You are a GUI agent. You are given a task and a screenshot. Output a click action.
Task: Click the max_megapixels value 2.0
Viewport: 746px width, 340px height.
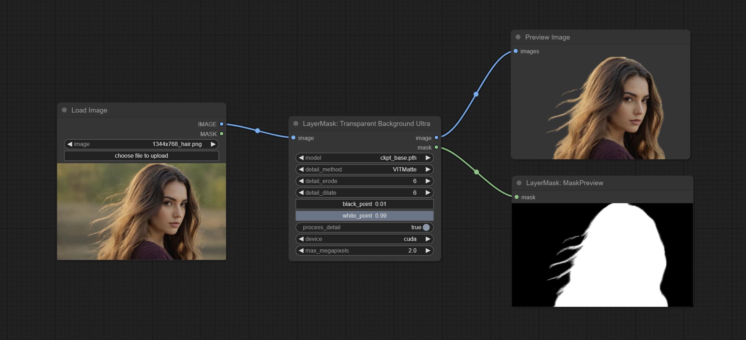pyautogui.click(x=412, y=250)
